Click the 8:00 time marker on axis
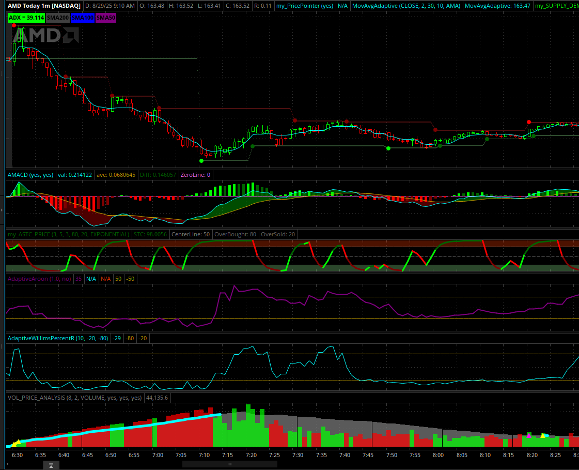The image size is (579, 470). coord(438,454)
